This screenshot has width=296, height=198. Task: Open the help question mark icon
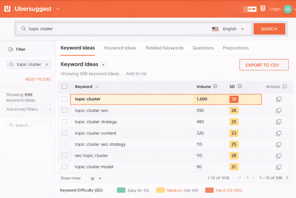(x=262, y=9)
